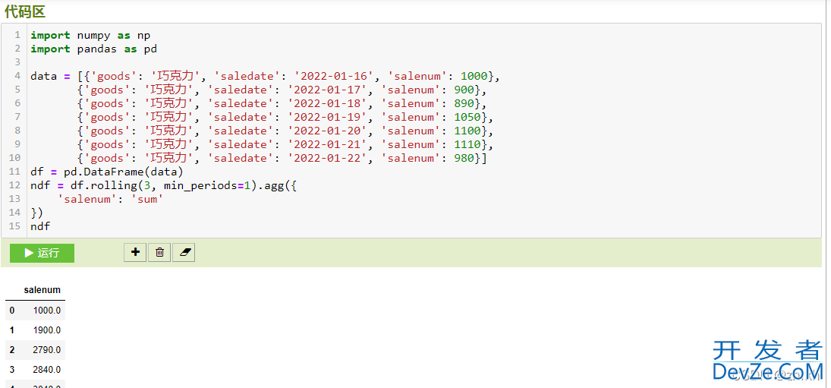
Task: Click final 'ndf' code line
Action: tap(40, 227)
